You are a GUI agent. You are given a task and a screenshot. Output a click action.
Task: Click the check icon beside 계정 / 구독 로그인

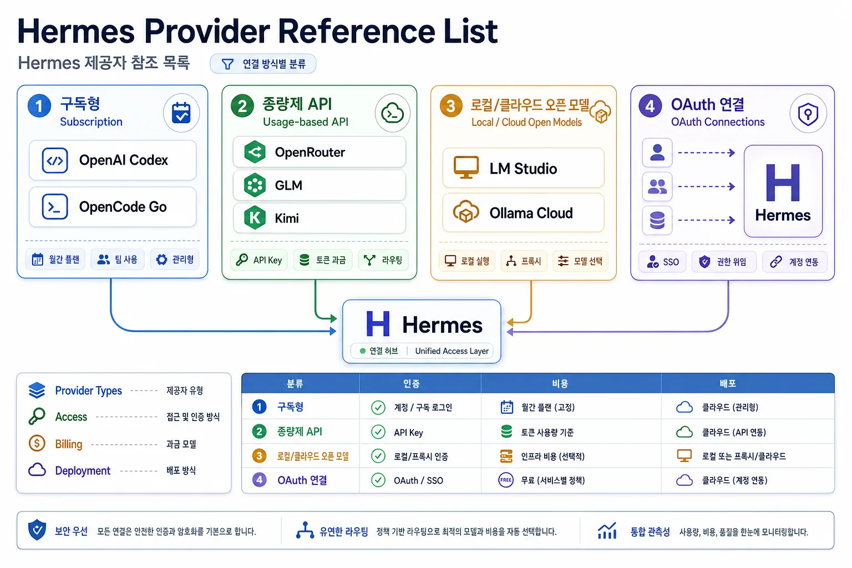point(378,407)
